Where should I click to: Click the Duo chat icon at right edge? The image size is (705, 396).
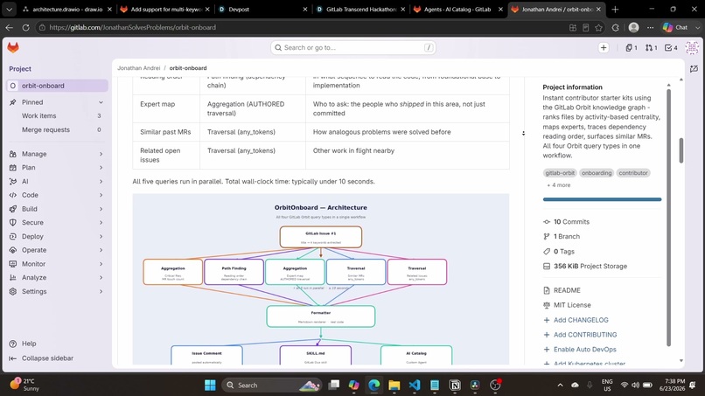[695, 69]
